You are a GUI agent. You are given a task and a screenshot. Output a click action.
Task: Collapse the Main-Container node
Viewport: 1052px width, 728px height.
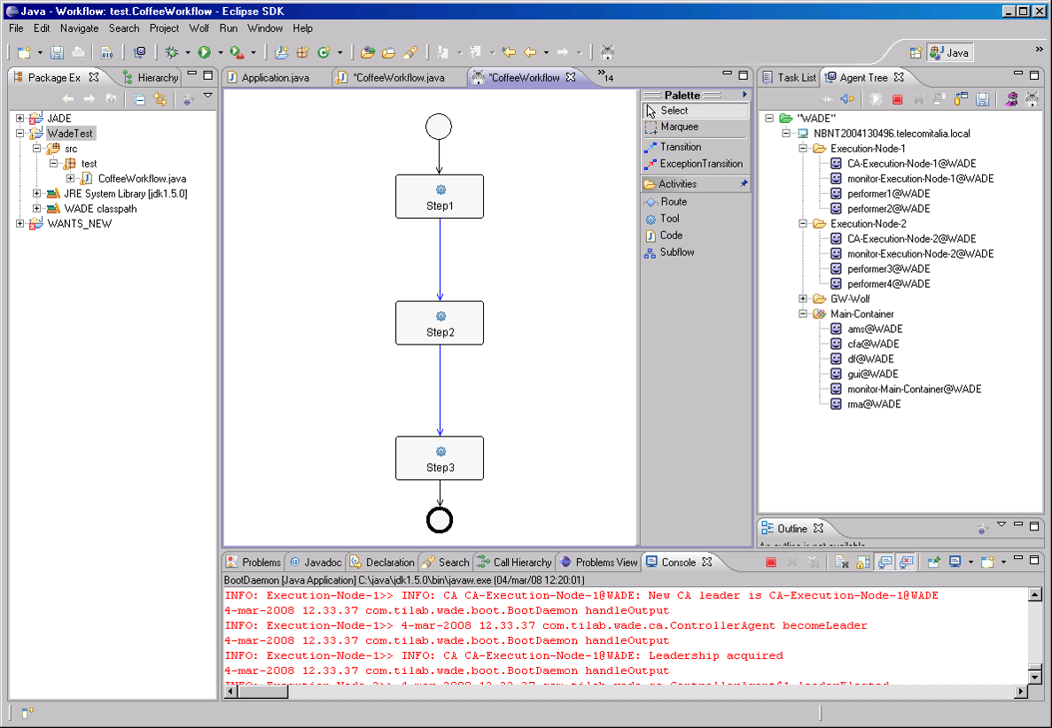coord(805,314)
